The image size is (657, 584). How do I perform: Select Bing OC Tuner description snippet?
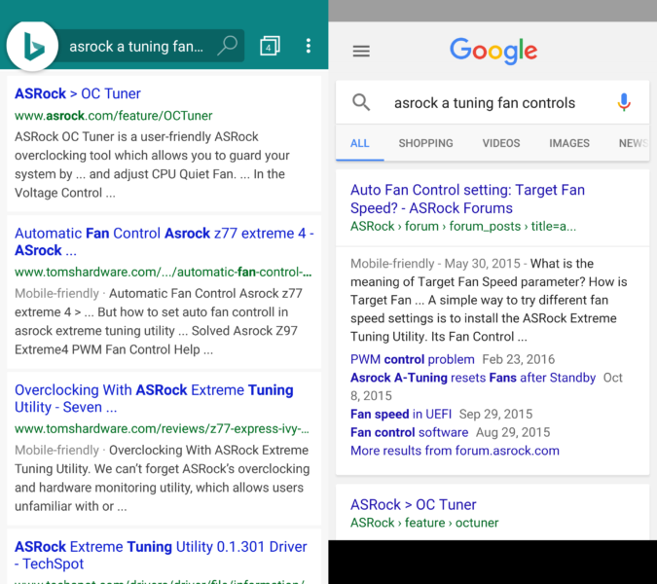(x=152, y=164)
